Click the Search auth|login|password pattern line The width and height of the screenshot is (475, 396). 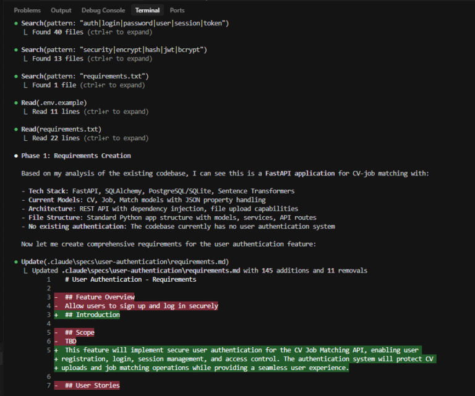tap(125, 23)
